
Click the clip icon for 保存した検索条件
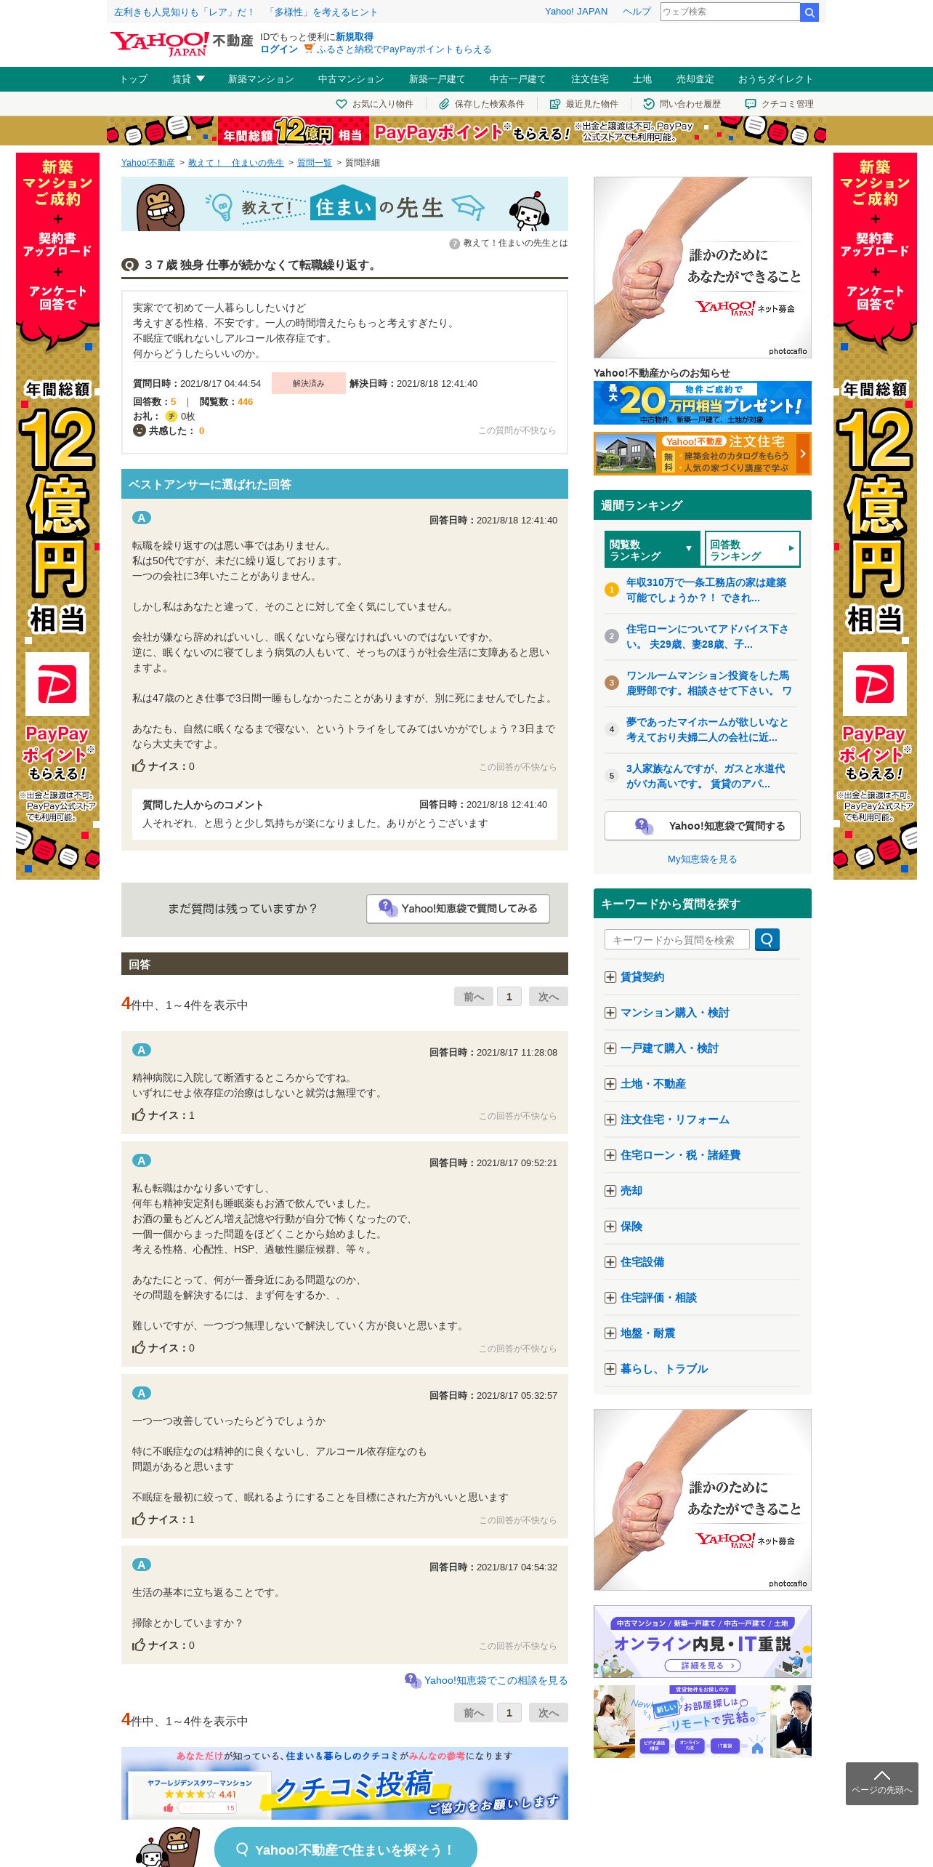point(444,104)
